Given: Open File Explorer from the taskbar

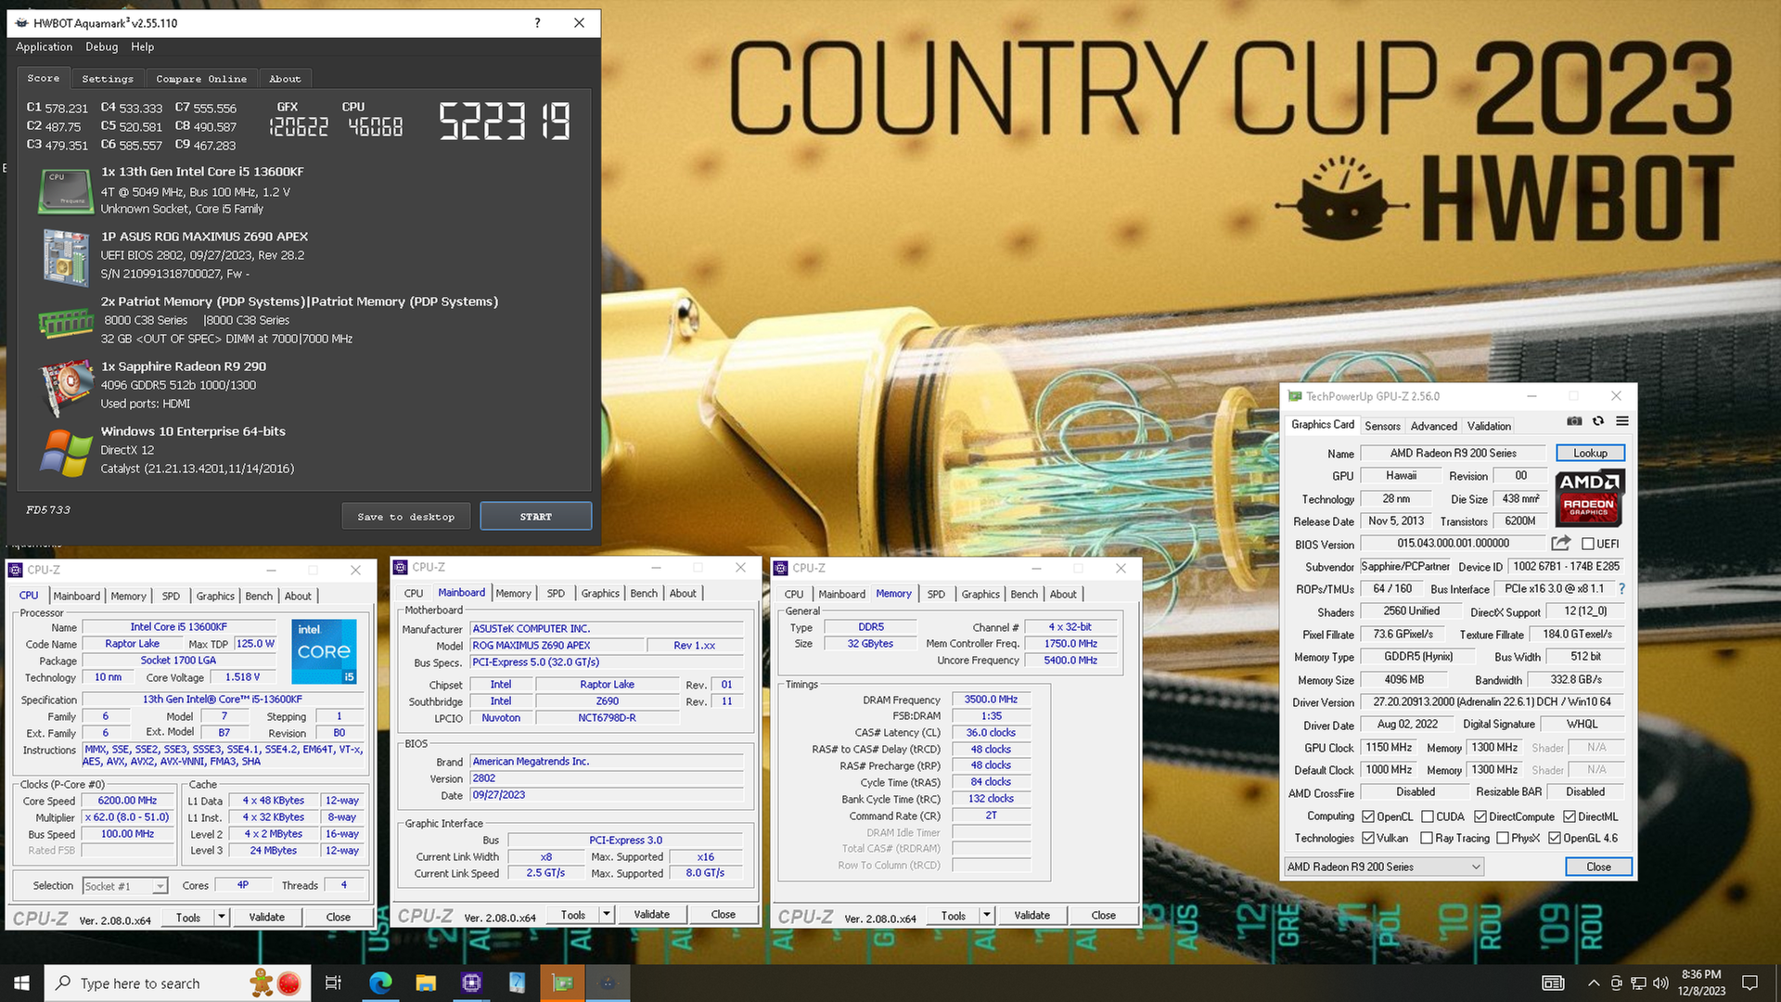Looking at the screenshot, I should 426,983.
